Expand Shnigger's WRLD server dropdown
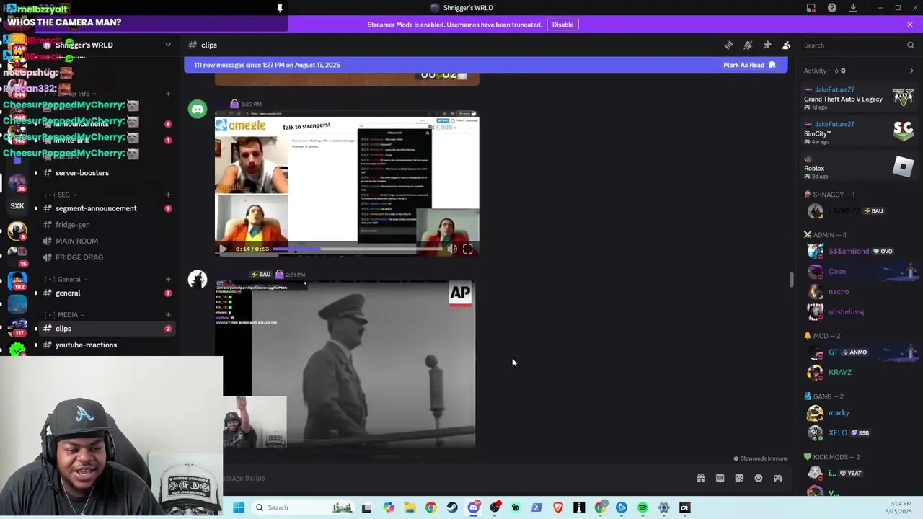Viewport: 923px width, 519px height. 168,45
